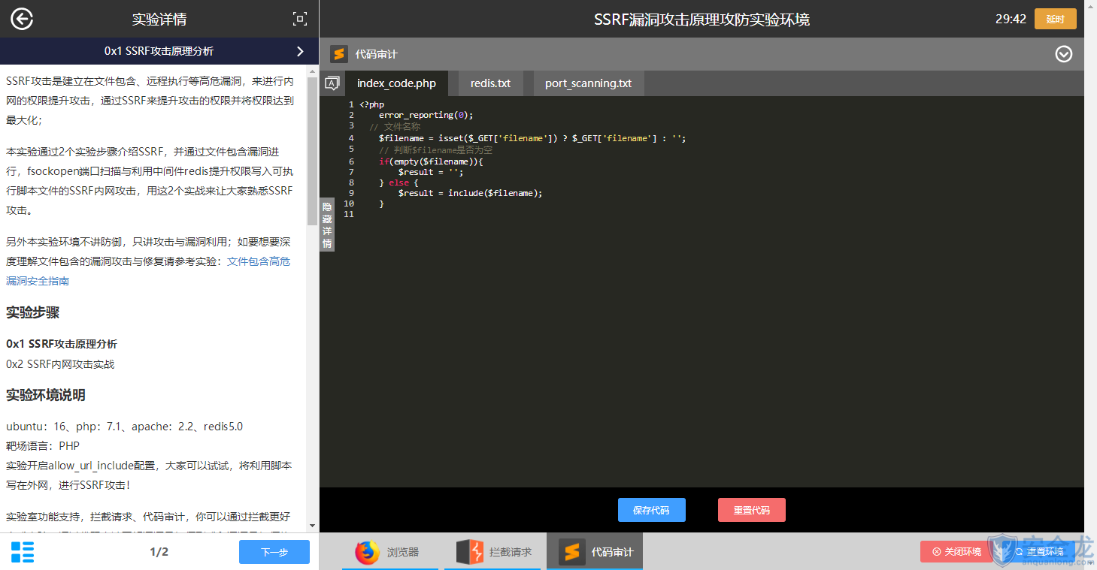Go to next step with 下一步
Viewport: 1097px width, 570px height.
[x=274, y=552]
